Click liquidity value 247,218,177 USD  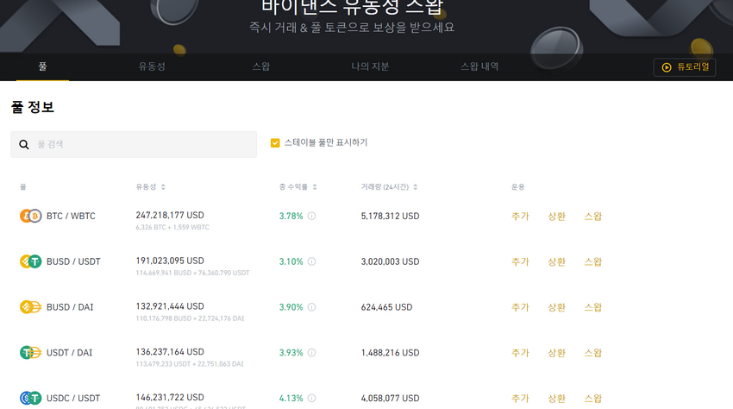click(170, 215)
